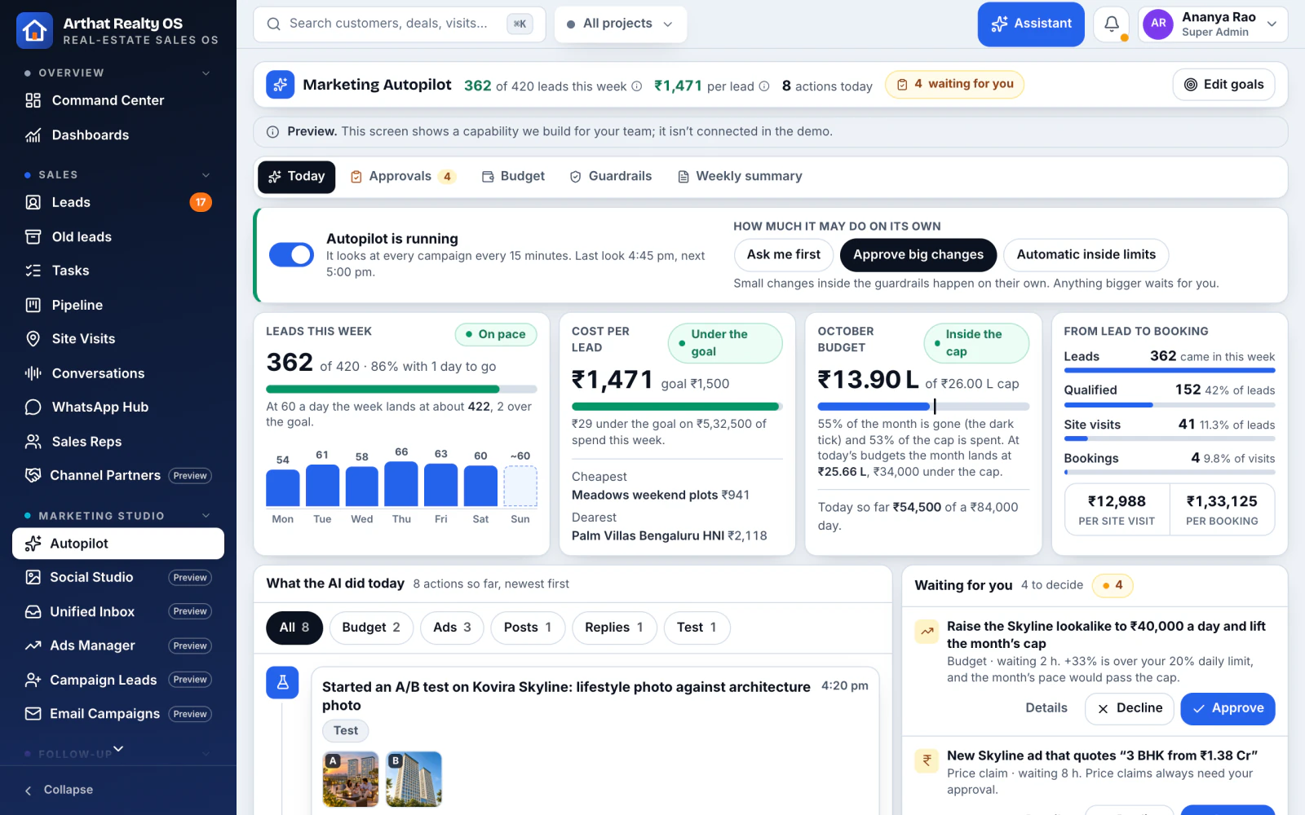Image resolution: width=1305 pixels, height=815 pixels.
Task: Filter actions by All 8
Action: tap(294, 628)
